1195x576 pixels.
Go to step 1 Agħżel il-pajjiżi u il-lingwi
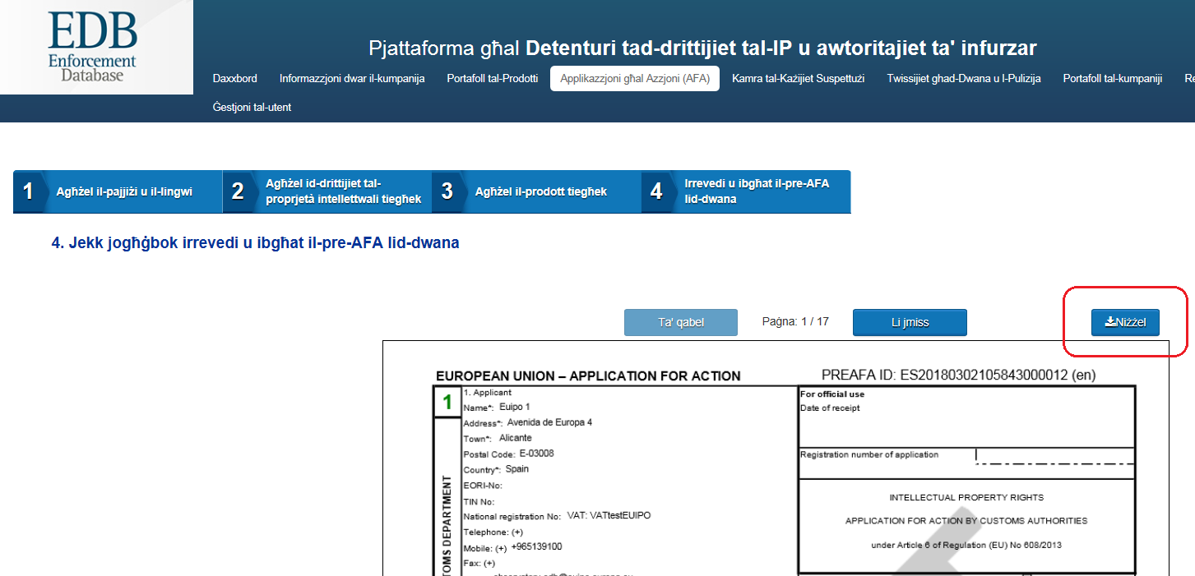click(118, 191)
